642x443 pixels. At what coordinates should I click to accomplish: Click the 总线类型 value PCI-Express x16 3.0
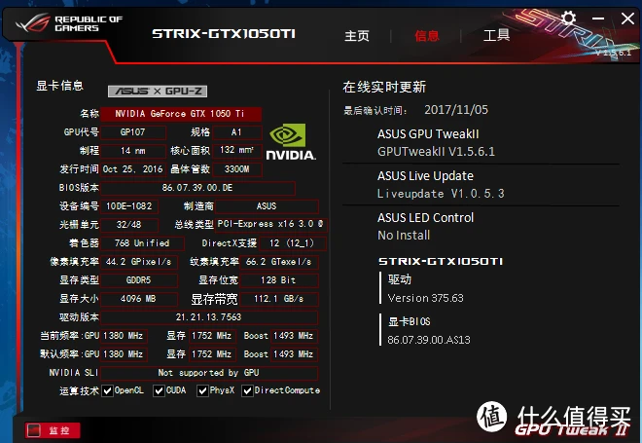(x=271, y=225)
